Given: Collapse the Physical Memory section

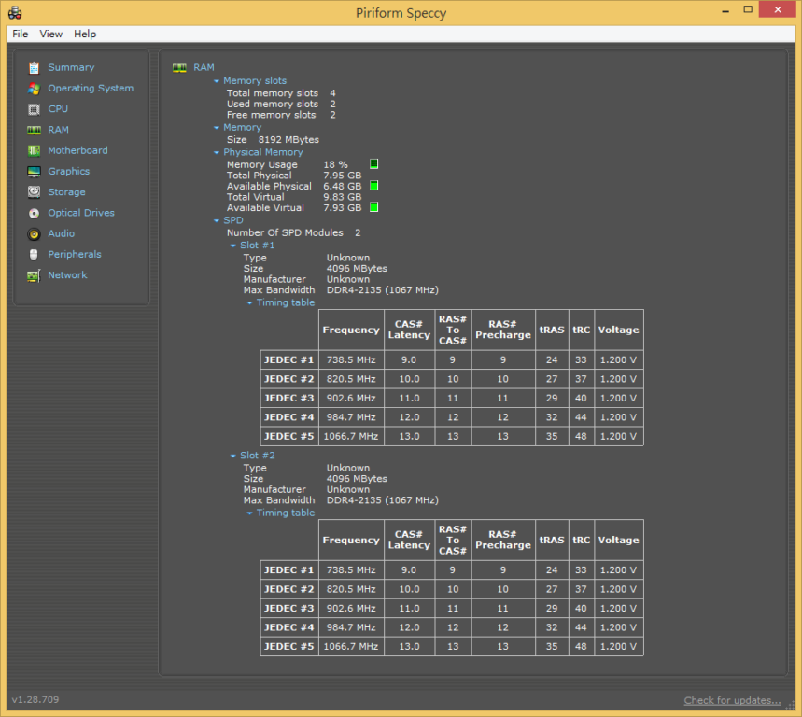Looking at the screenshot, I should pos(217,152).
